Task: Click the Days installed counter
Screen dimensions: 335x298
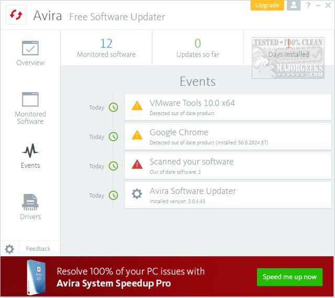Action: [288, 48]
